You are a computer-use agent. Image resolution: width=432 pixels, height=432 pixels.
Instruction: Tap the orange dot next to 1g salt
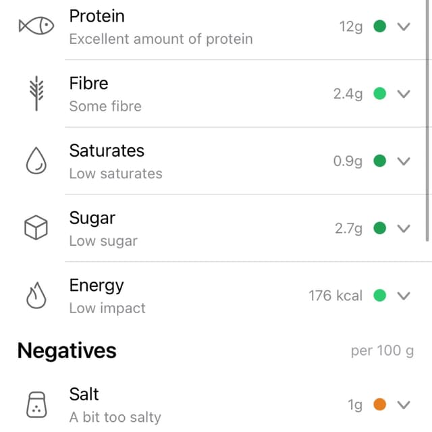[x=379, y=404]
